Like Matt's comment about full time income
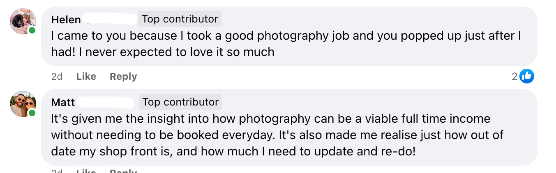Image resolution: width=556 pixels, height=173 pixels. point(86,171)
